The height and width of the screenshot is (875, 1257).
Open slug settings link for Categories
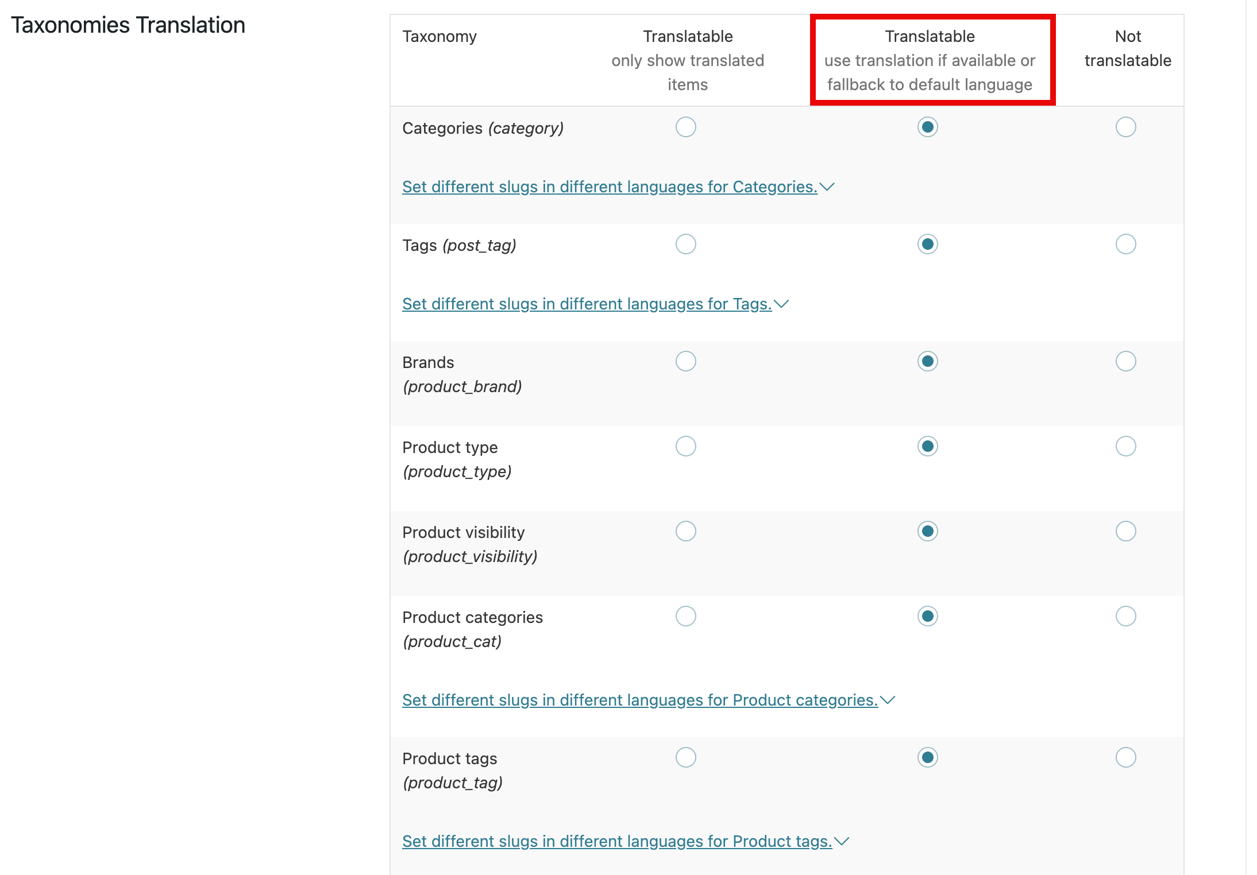click(609, 187)
